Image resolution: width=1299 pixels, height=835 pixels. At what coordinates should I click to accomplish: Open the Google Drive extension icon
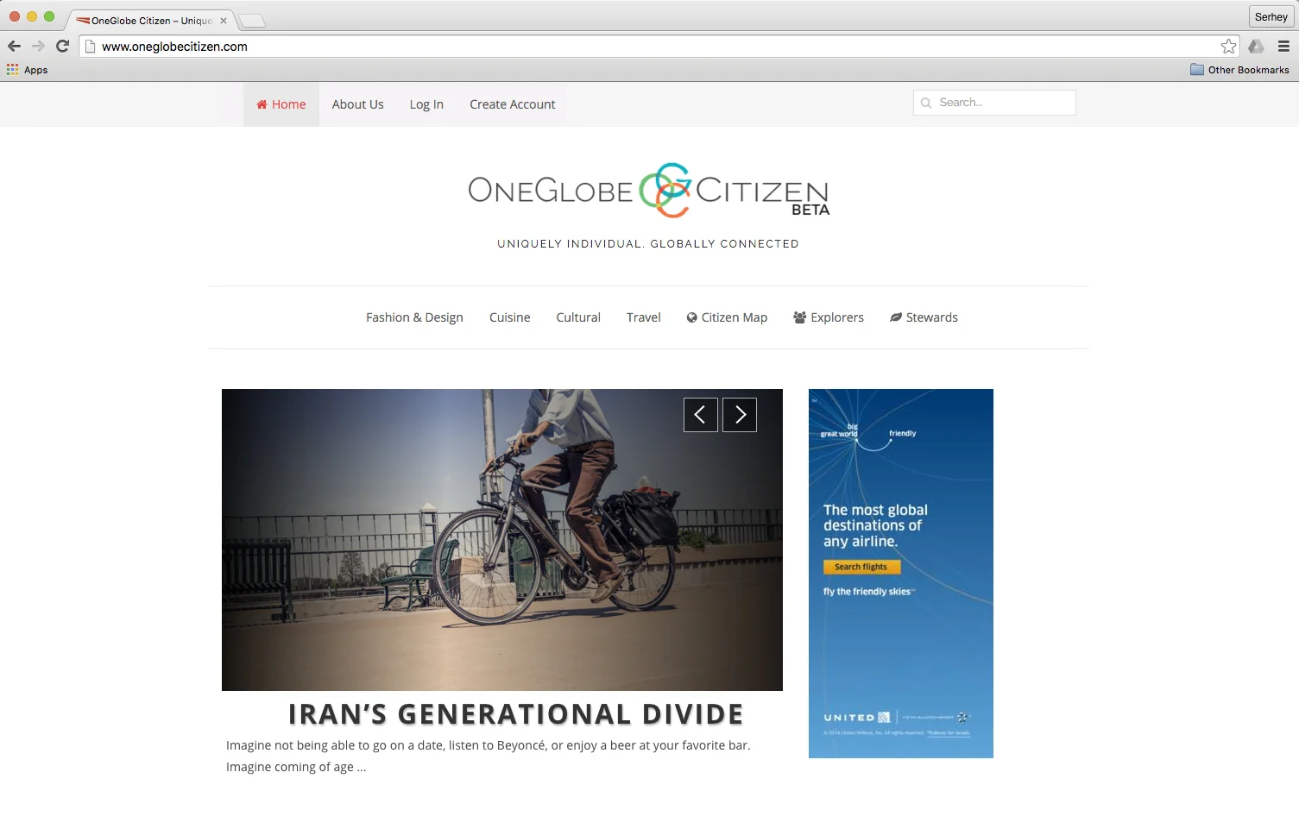[1257, 47]
